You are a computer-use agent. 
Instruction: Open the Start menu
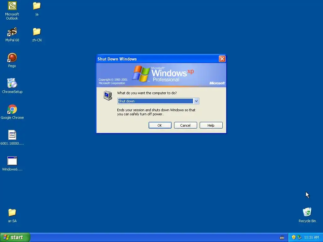coord(15,237)
